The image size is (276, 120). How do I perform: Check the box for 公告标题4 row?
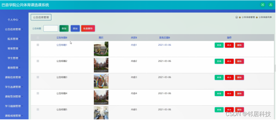click(38, 93)
